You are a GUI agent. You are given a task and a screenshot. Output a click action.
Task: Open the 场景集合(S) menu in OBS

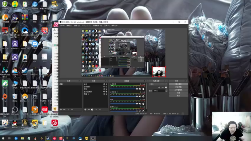97,26
